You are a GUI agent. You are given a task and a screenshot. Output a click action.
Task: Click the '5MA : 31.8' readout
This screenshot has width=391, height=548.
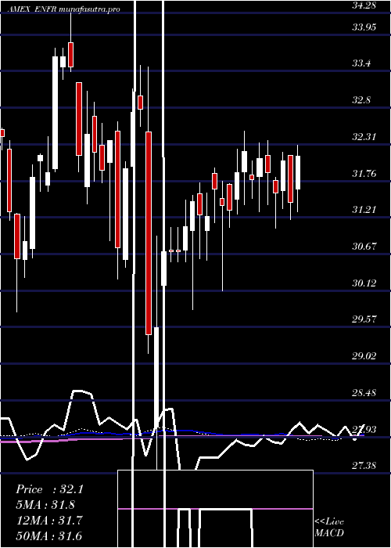[45, 505]
